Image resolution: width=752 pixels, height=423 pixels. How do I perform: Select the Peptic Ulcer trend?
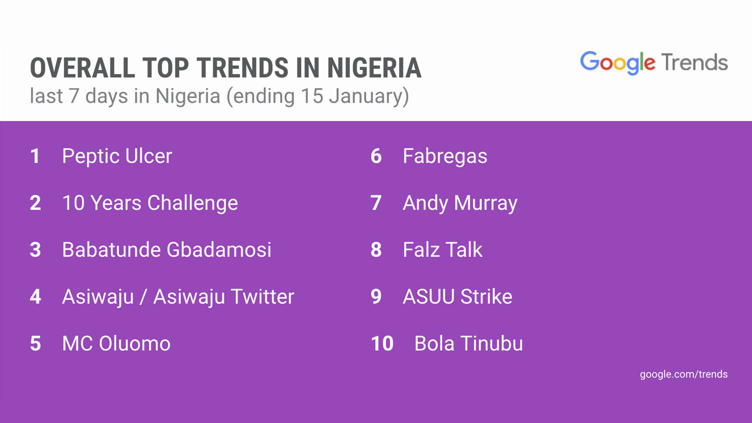pos(117,156)
